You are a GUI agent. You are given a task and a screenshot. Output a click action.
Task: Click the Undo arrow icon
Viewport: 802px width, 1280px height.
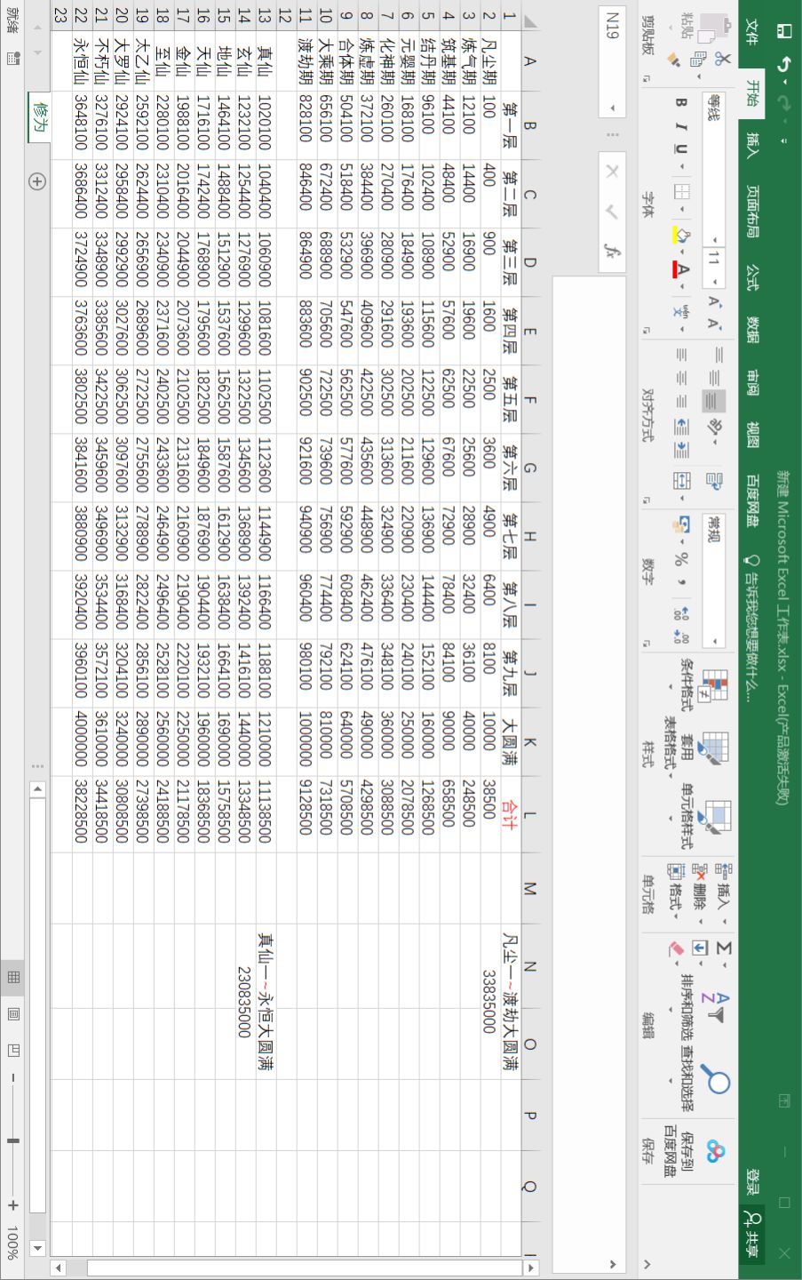pos(784,66)
